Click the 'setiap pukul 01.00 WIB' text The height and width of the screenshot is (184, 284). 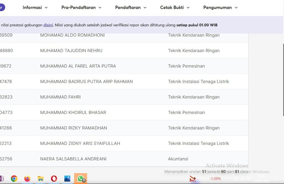point(197,25)
